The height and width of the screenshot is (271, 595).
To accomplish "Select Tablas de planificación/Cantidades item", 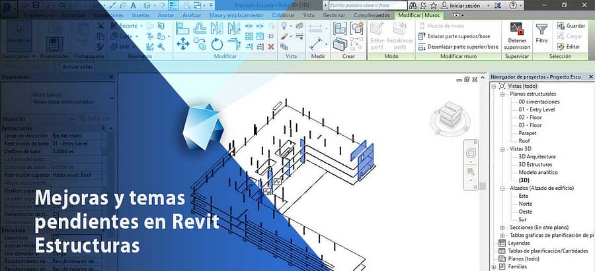I will click(x=548, y=251).
